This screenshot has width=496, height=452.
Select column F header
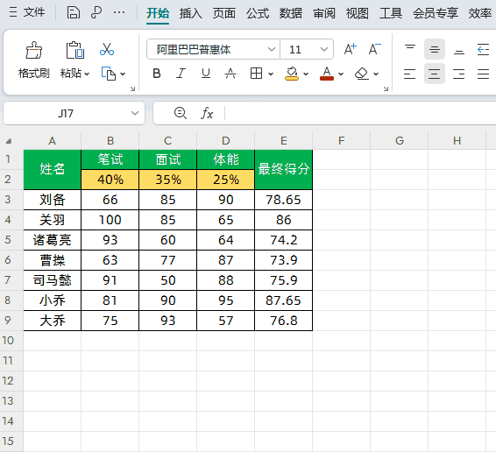coord(341,141)
